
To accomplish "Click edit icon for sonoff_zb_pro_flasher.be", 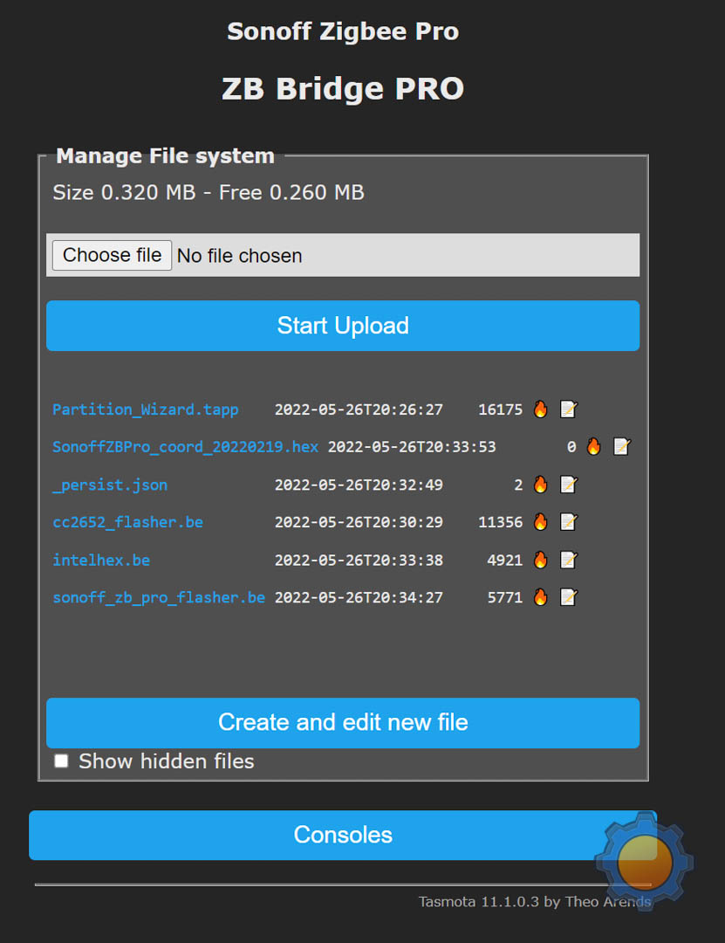I will point(568,596).
